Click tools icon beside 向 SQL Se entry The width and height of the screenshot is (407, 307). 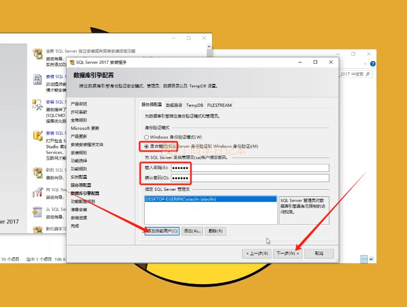pyautogui.click(x=38, y=192)
